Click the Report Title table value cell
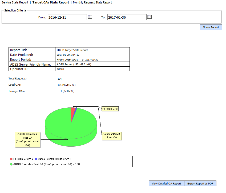 coord(92,50)
